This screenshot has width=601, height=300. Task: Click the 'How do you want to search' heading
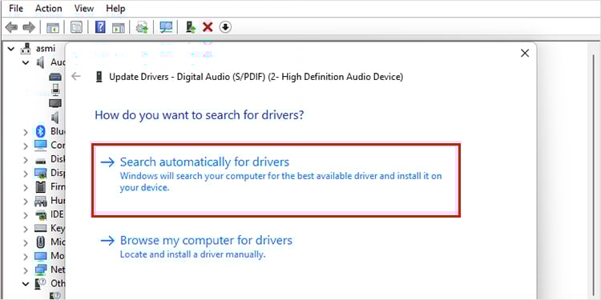point(200,114)
